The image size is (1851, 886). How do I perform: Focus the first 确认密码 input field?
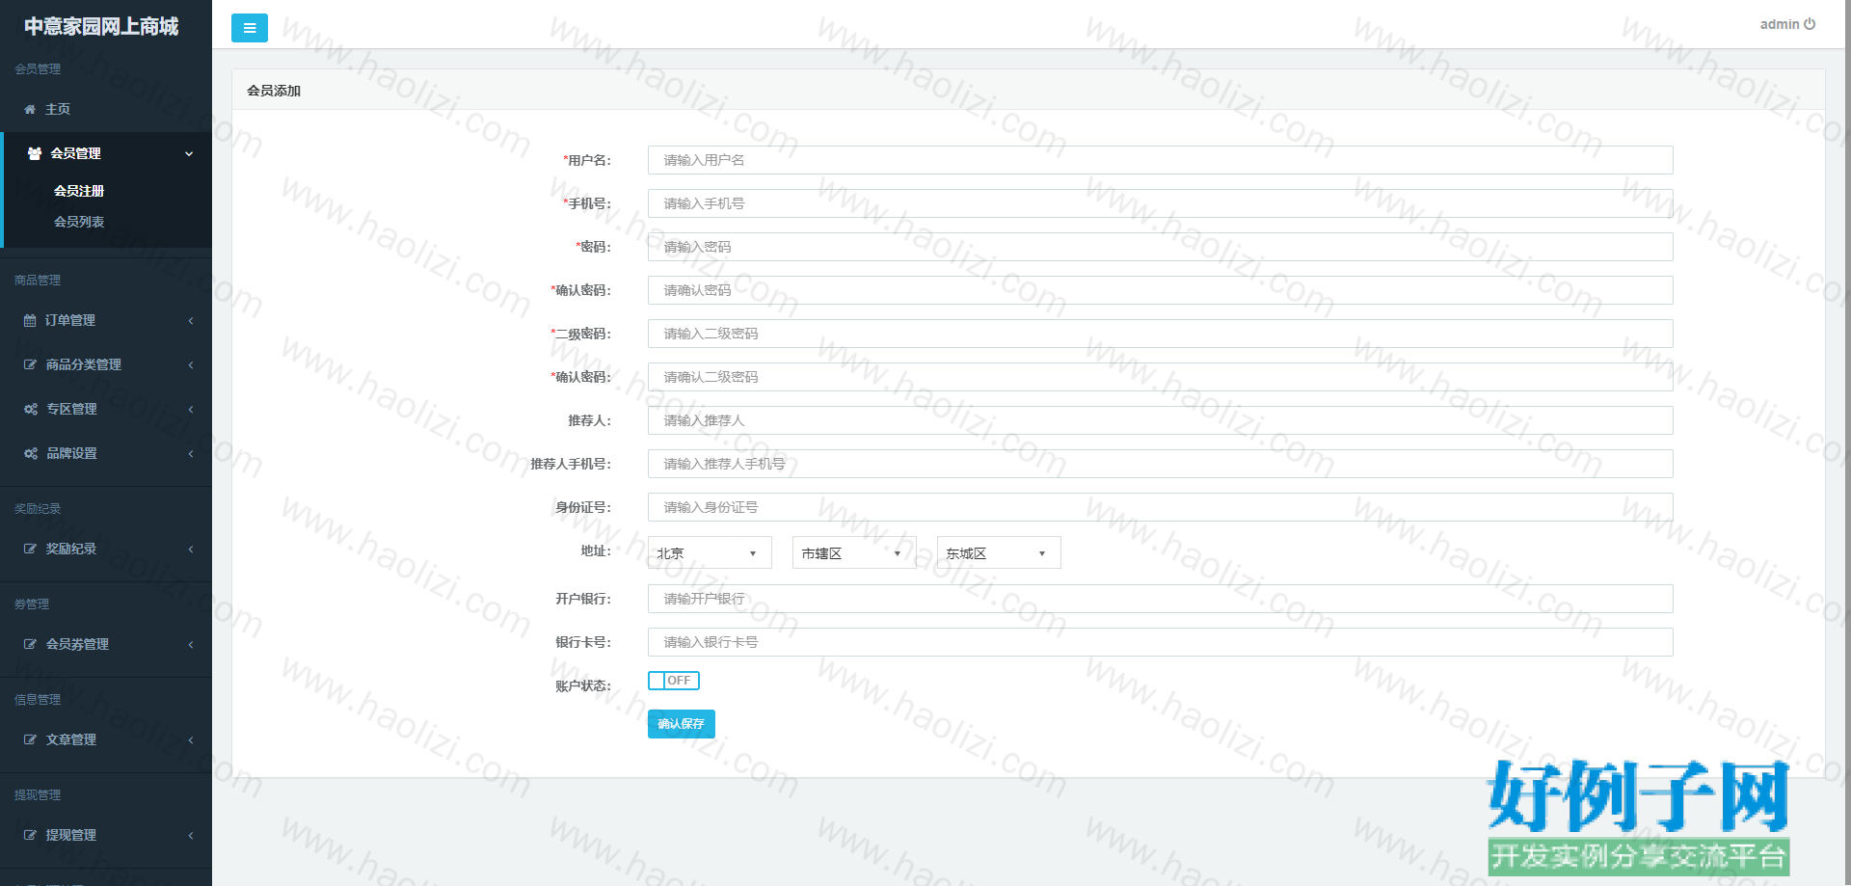1160,290
